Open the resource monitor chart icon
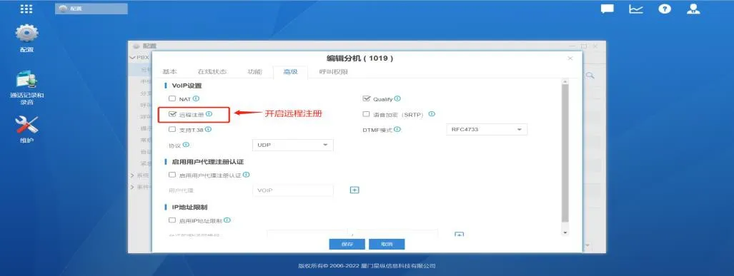 click(635, 9)
